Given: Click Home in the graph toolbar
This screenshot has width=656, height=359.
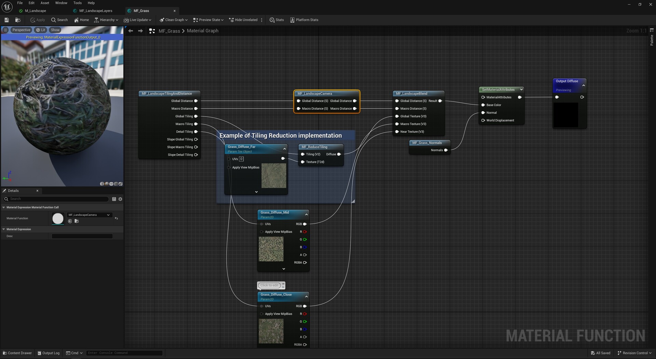Looking at the screenshot, I should tap(81, 20).
